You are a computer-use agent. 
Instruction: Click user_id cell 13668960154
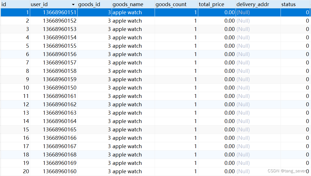point(54,37)
